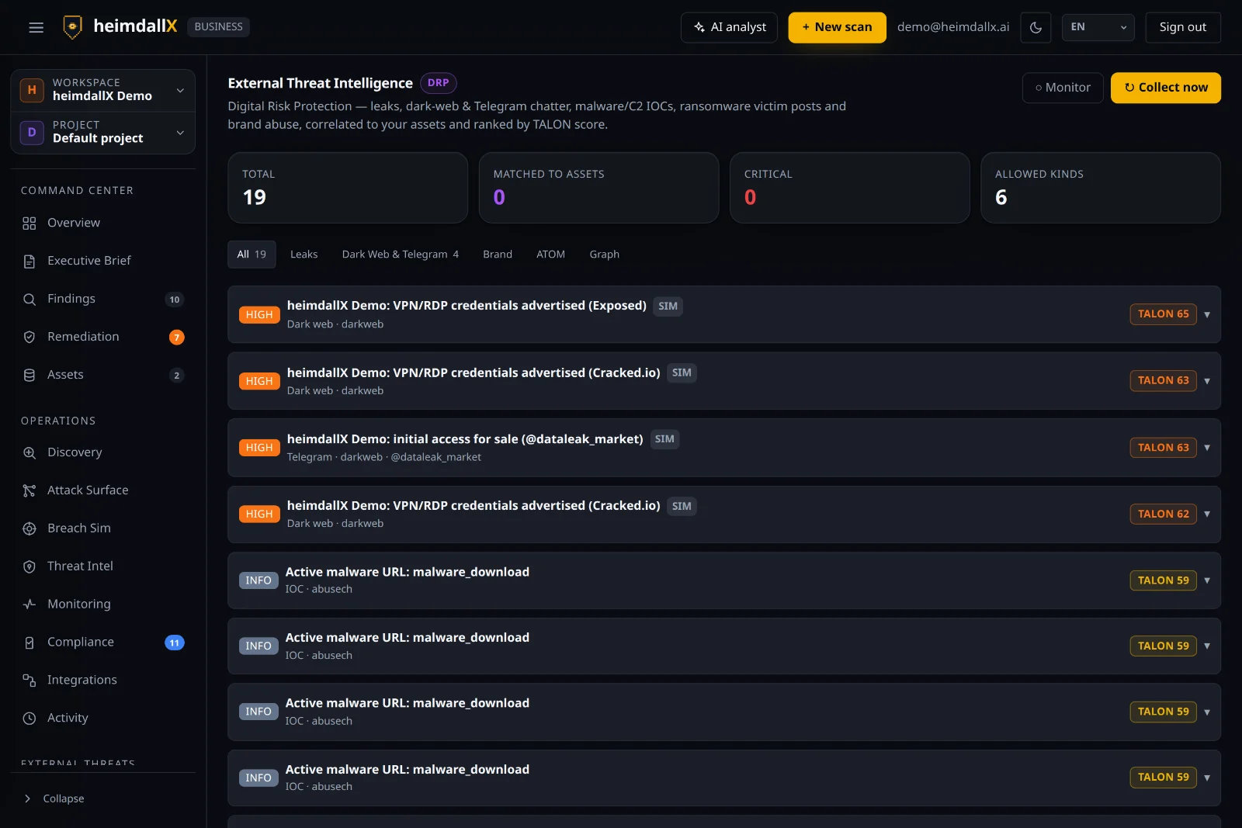Start a New scan
The height and width of the screenshot is (828, 1242).
837,27
